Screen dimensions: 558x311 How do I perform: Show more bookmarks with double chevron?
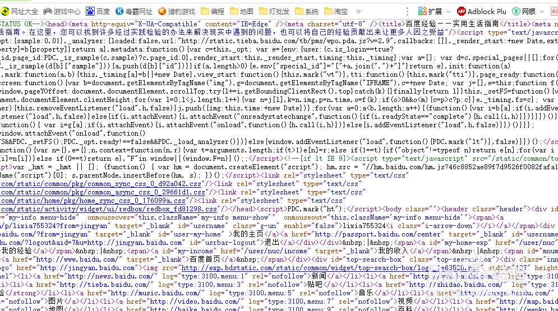(x=358, y=11)
